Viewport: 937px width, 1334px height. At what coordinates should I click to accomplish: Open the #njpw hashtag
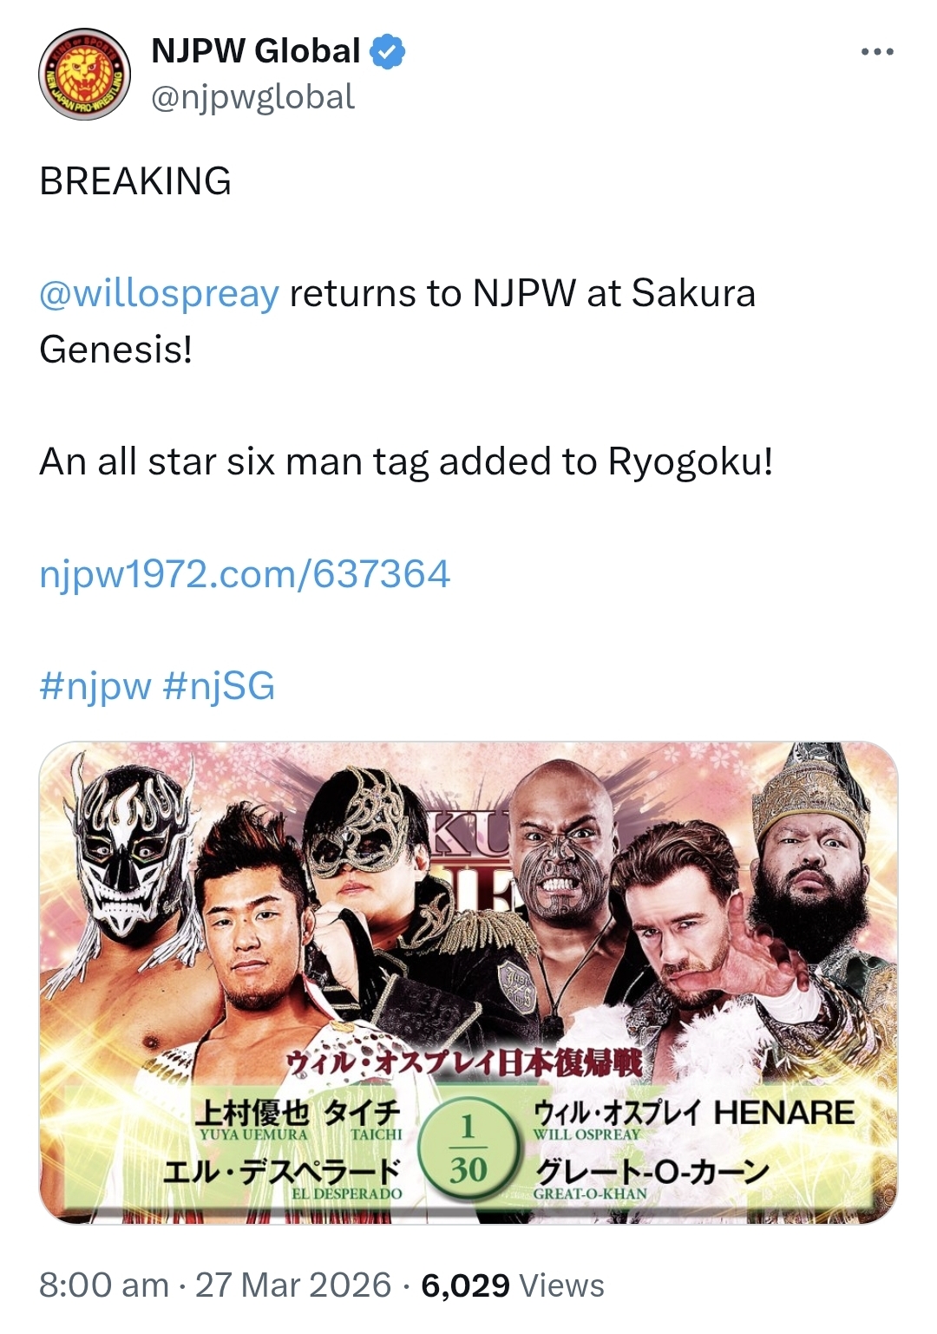click(x=95, y=686)
